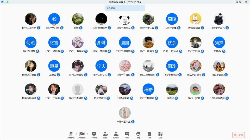
Task: Open the Documents (文档) icon
Action: 149,134
